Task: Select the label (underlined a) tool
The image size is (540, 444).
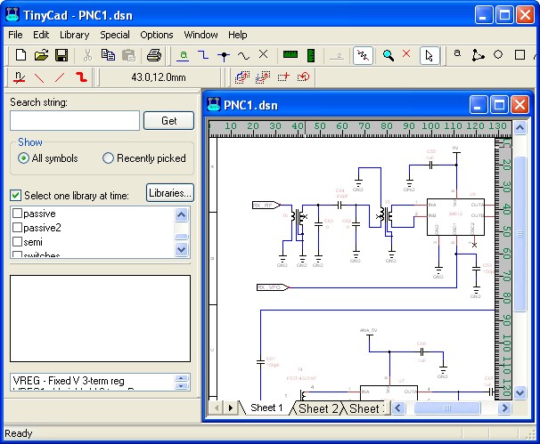Action: 183,55
